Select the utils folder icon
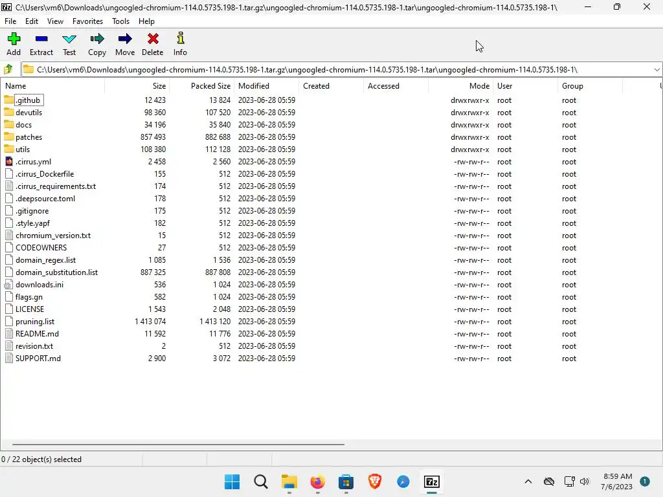 click(x=9, y=149)
